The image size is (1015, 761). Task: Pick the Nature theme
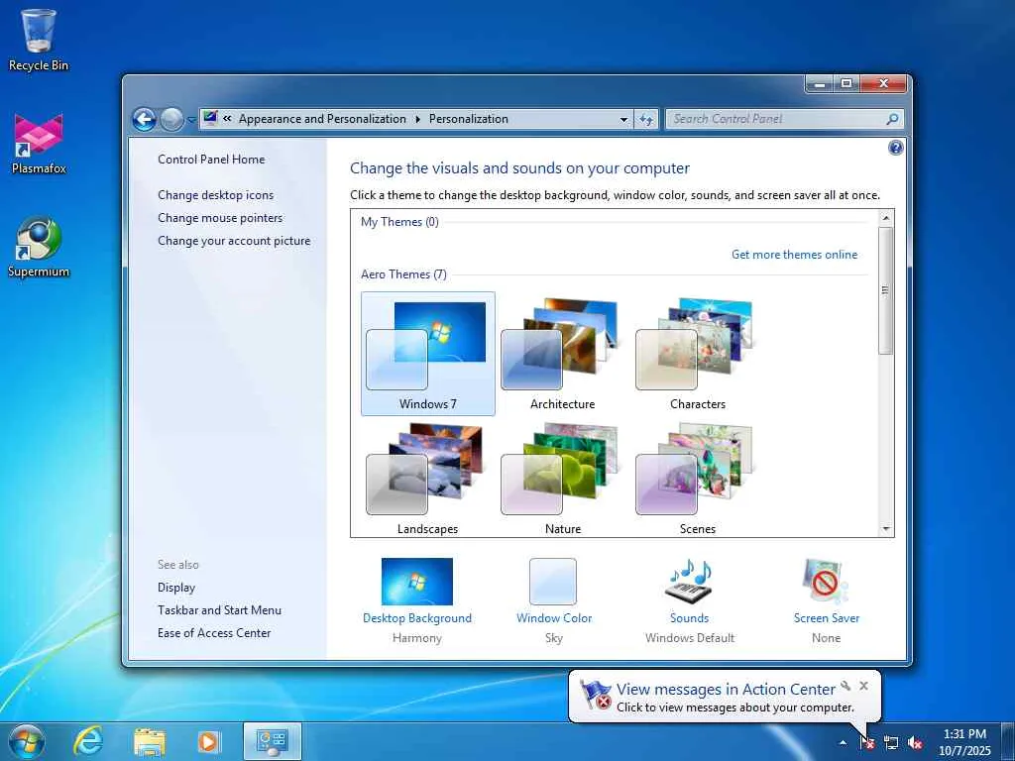[x=563, y=479]
